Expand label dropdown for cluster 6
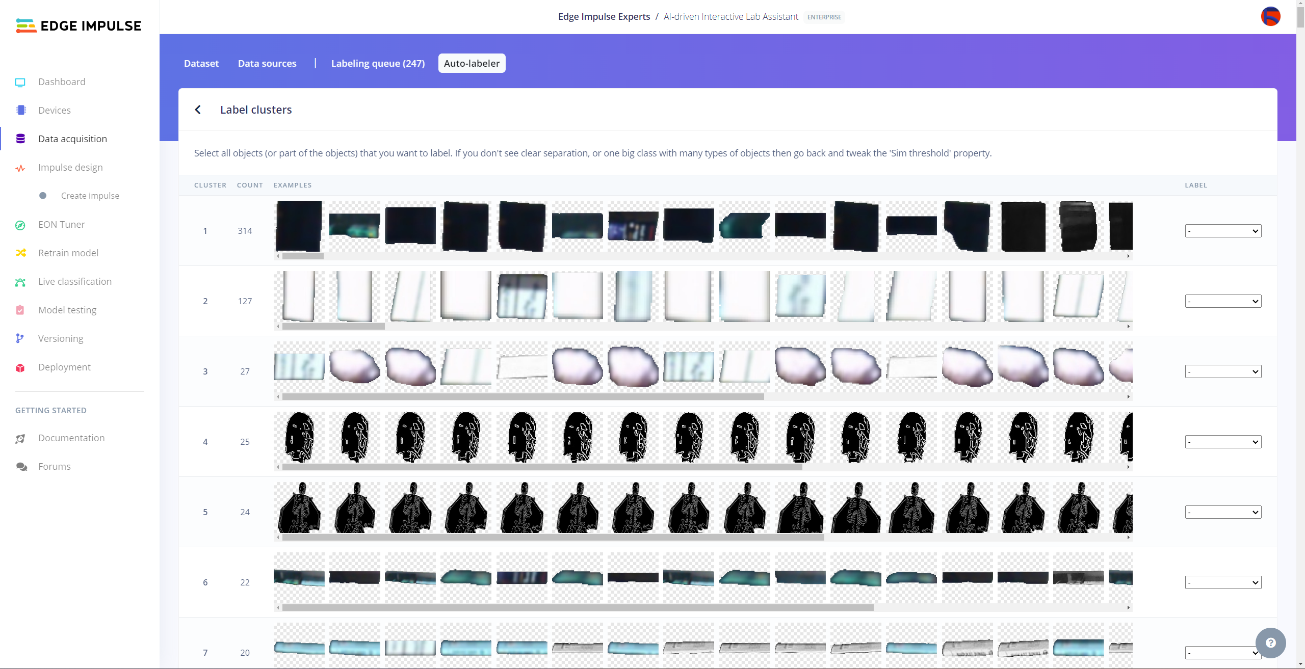Viewport: 1305px width, 669px height. click(1222, 583)
